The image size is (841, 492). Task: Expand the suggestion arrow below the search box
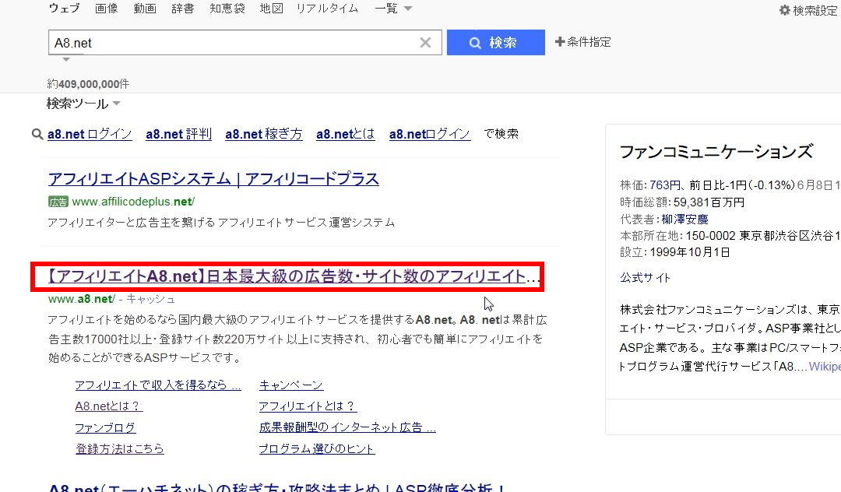tap(66, 59)
